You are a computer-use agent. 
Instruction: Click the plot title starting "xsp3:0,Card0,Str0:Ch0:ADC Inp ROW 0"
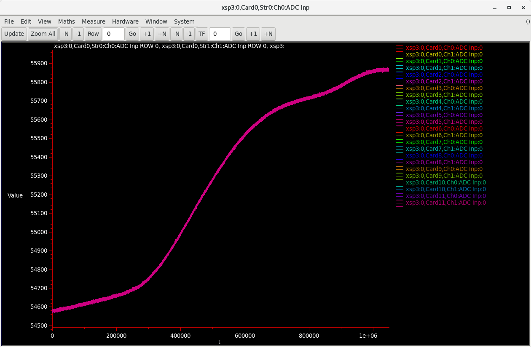coord(169,46)
